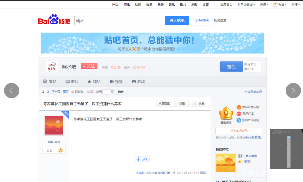This screenshot has height=182, width=303.
Task: Open the 图片 top navigation link
Action: click(x=183, y=5)
